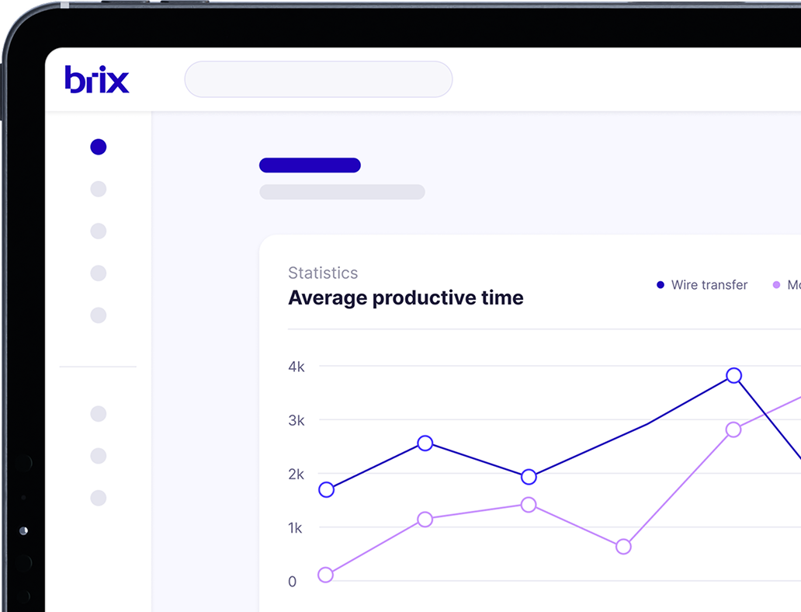Click the 1k axis label
The width and height of the screenshot is (801, 612).
point(295,527)
